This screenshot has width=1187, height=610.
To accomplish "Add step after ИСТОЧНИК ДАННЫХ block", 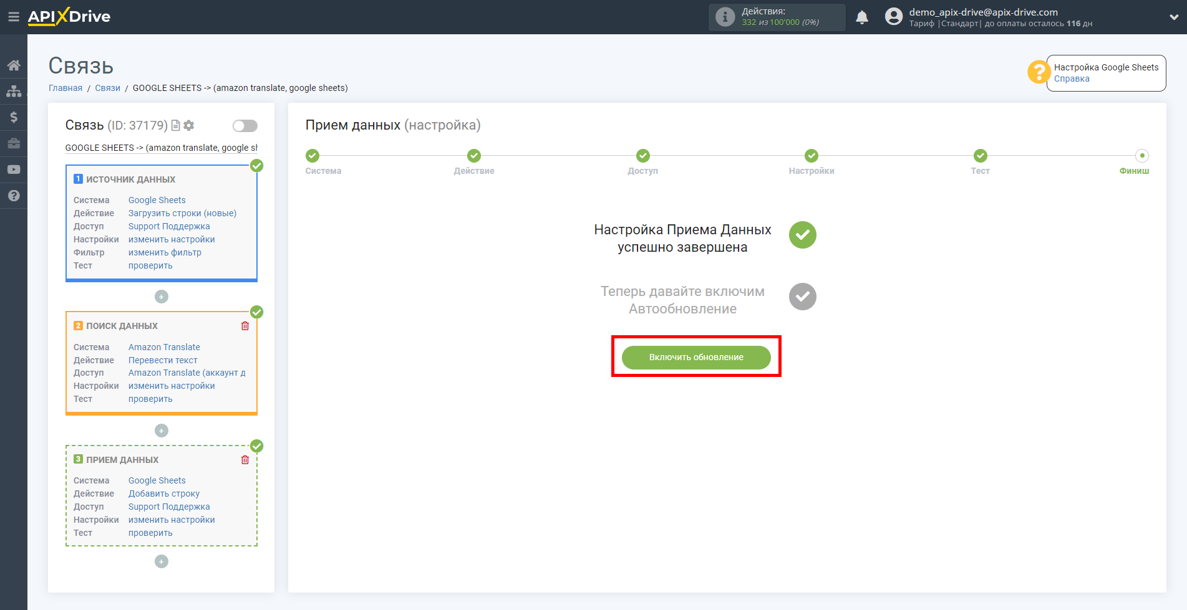I will click(x=162, y=297).
